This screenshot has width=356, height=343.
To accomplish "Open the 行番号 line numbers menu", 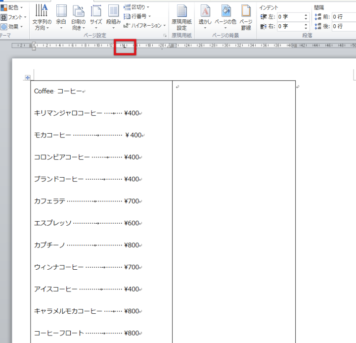I will pyautogui.click(x=137, y=16).
